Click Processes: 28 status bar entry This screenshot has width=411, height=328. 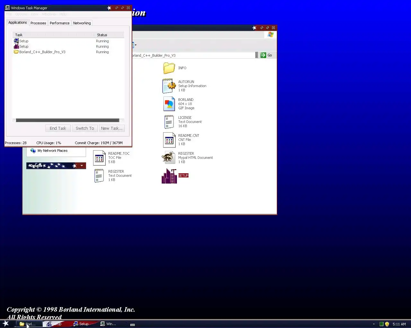[x=16, y=143]
